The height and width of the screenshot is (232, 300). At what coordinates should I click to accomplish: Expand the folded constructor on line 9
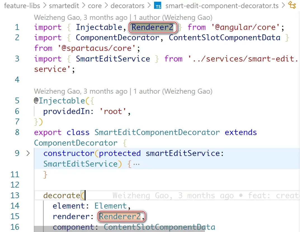pos(28,153)
